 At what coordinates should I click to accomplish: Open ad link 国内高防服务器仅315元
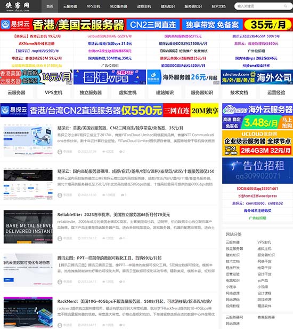pos(183,36)
